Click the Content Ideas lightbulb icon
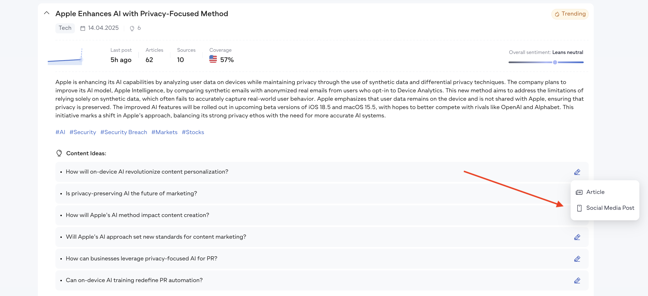The width and height of the screenshot is (648, 296). tap(59, 153)
